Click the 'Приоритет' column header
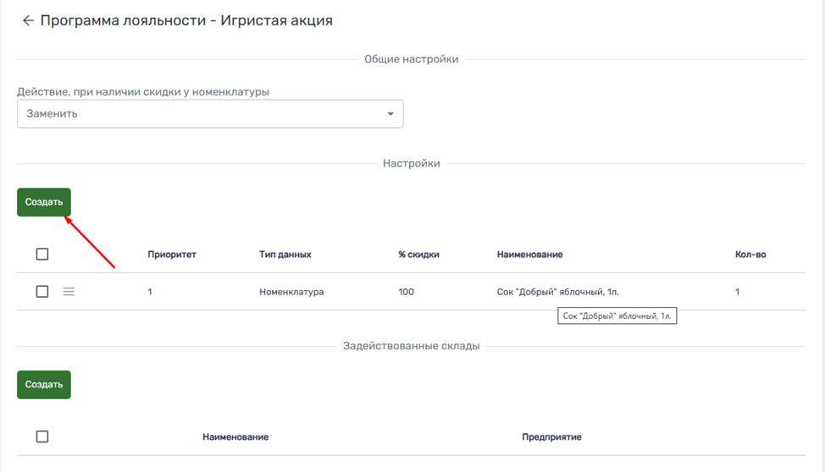Image resolution: width=825 pixels, height=472 pixels. (172, 255)
